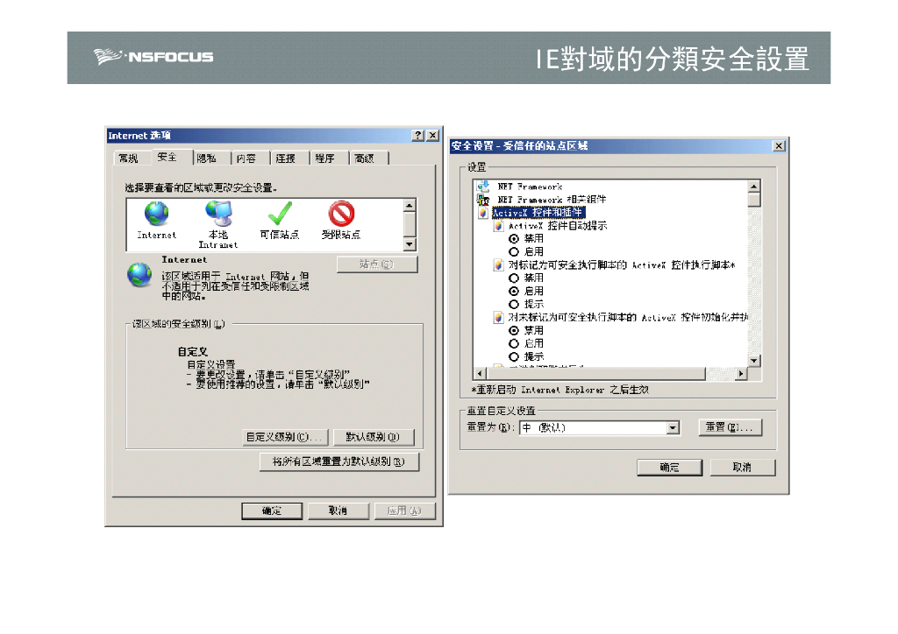This screenshot has width=898, height=634.
Task: Click the .NET Framework 相关组件 icon
Action: coord(483,200)
